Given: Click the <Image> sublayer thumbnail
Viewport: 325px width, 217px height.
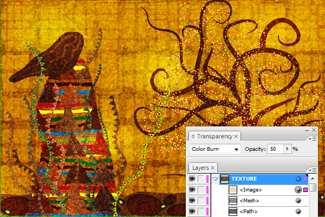Looking at the screenshot, I should (233, 189).
